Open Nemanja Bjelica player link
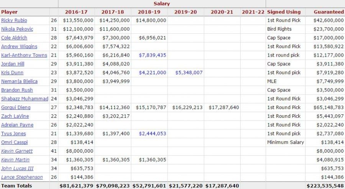The height and width of the screenshot is (189, 345). (x=20, y=81)
